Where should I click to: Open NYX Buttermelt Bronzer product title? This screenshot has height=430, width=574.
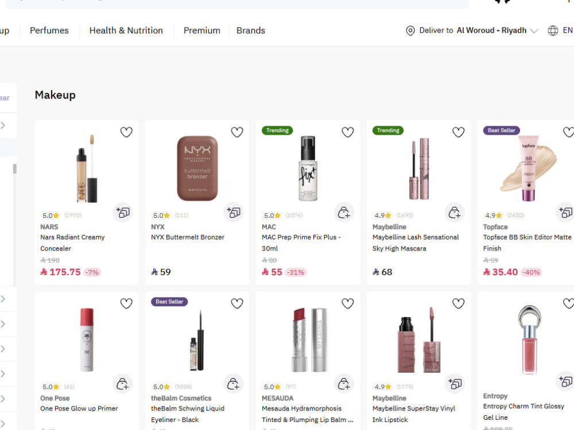click(188, 237)
